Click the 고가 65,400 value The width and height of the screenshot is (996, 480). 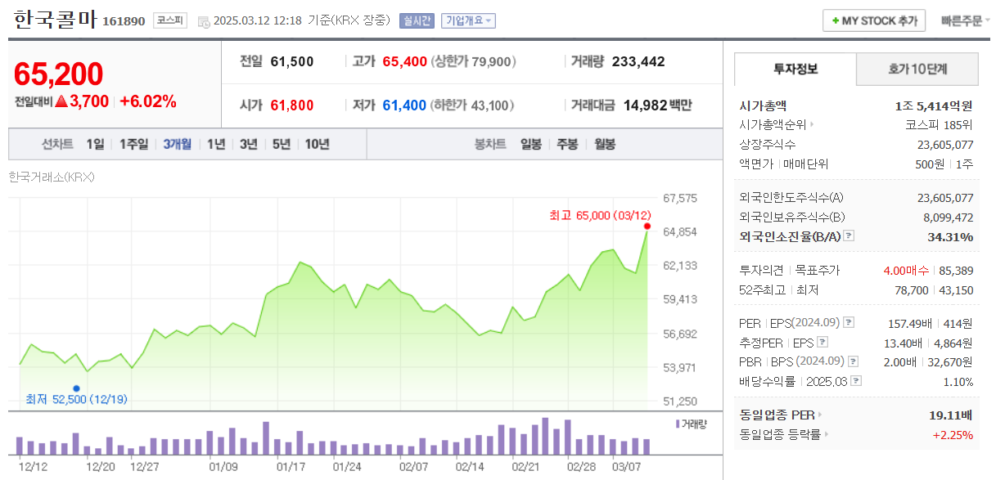click(404, 61)
